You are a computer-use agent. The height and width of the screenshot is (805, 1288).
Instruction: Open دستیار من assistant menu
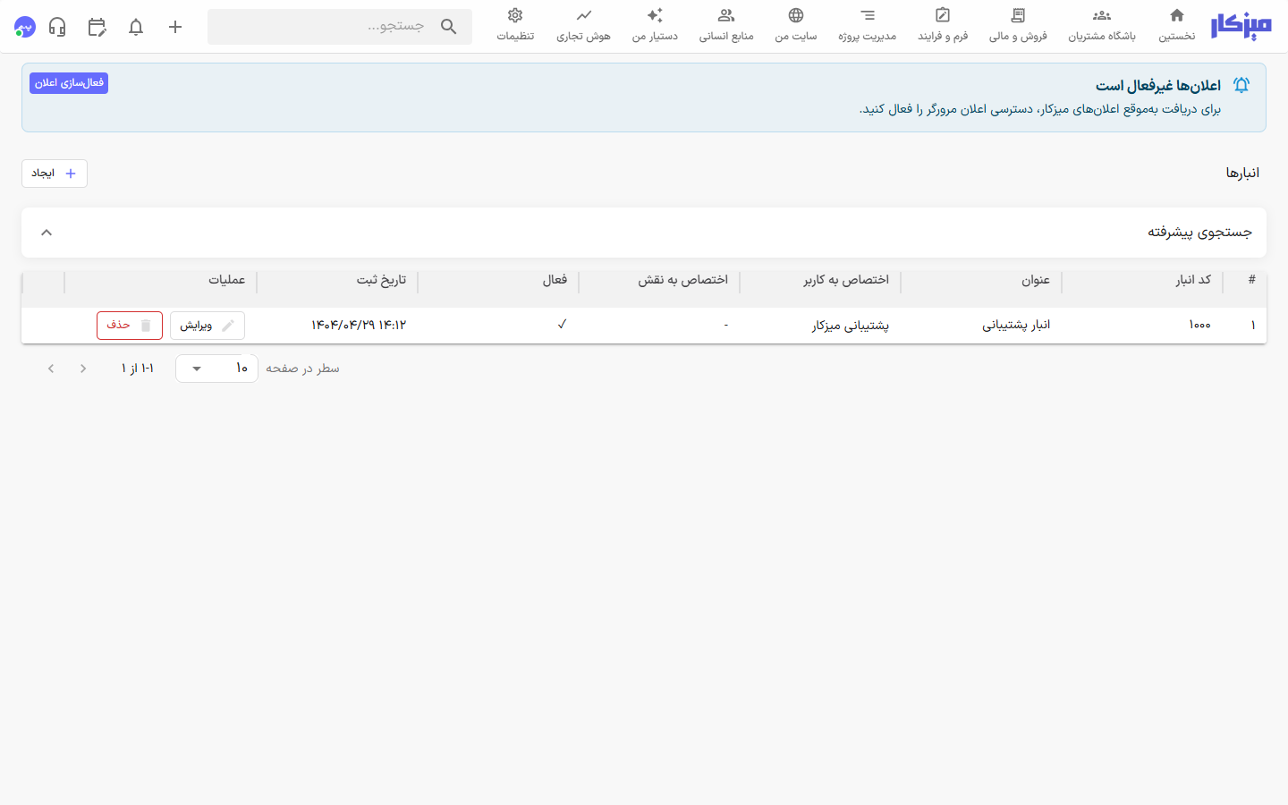[655, 25]
